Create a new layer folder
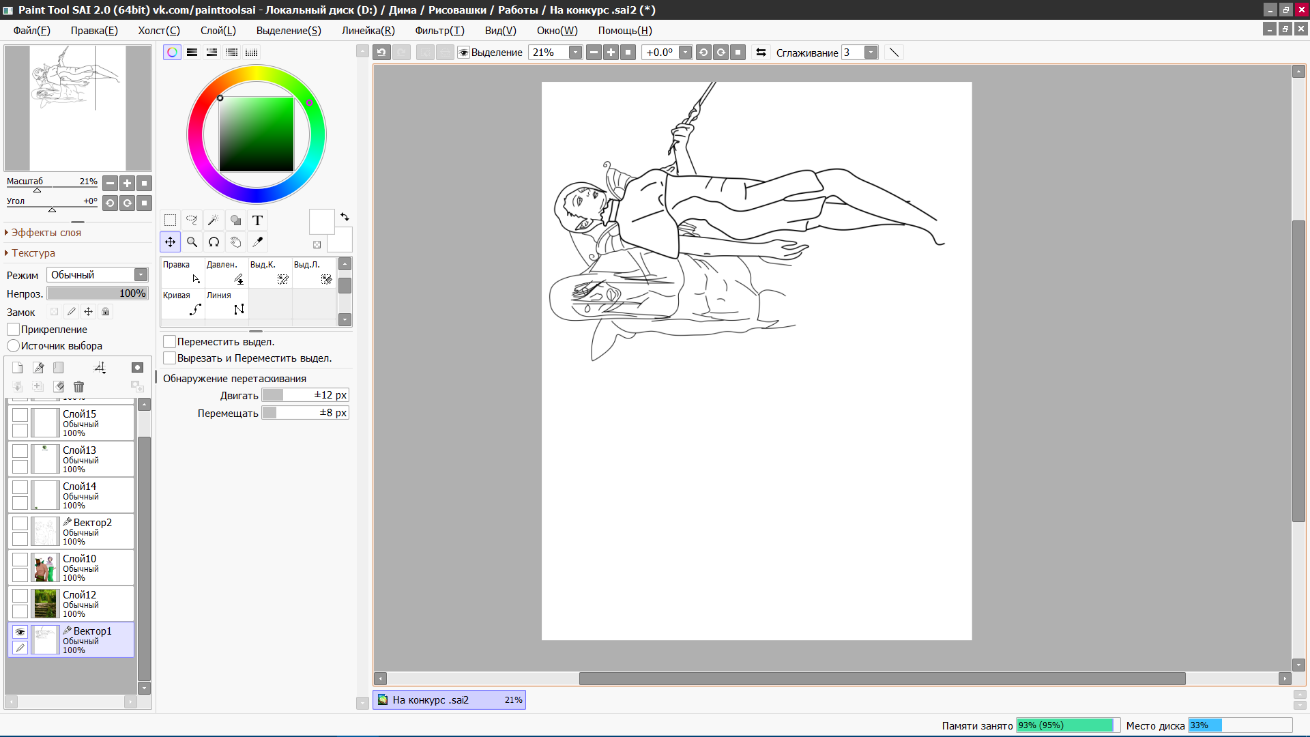Viewport: 1310px width, 737px height. coord(59,368)
